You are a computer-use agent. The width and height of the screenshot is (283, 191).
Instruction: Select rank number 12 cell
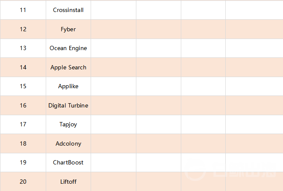click(23, 29)
